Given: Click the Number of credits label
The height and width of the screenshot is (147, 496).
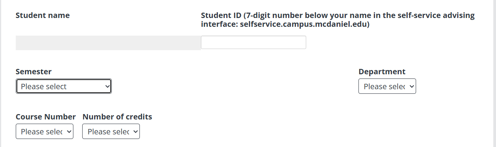Looking at the screenshot, I should pyautogui.click(x=117, y=117).
